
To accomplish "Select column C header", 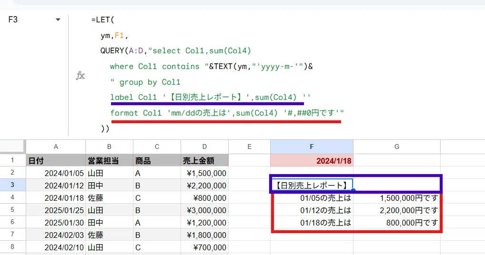I will click(157, 147).
